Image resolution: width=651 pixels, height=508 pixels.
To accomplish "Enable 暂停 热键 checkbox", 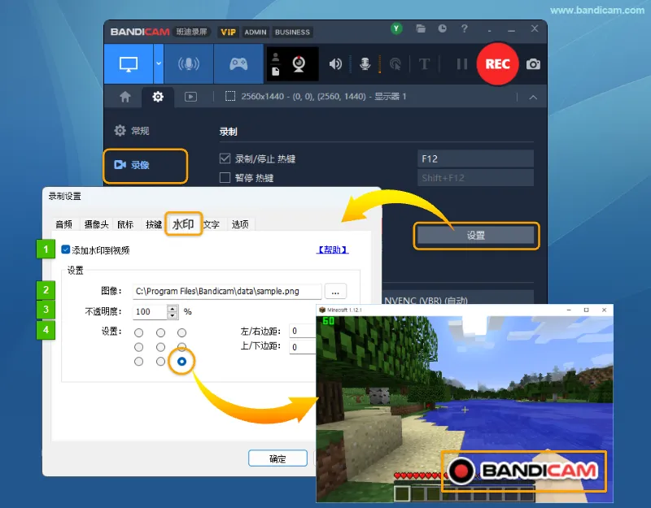I will 225,178.
